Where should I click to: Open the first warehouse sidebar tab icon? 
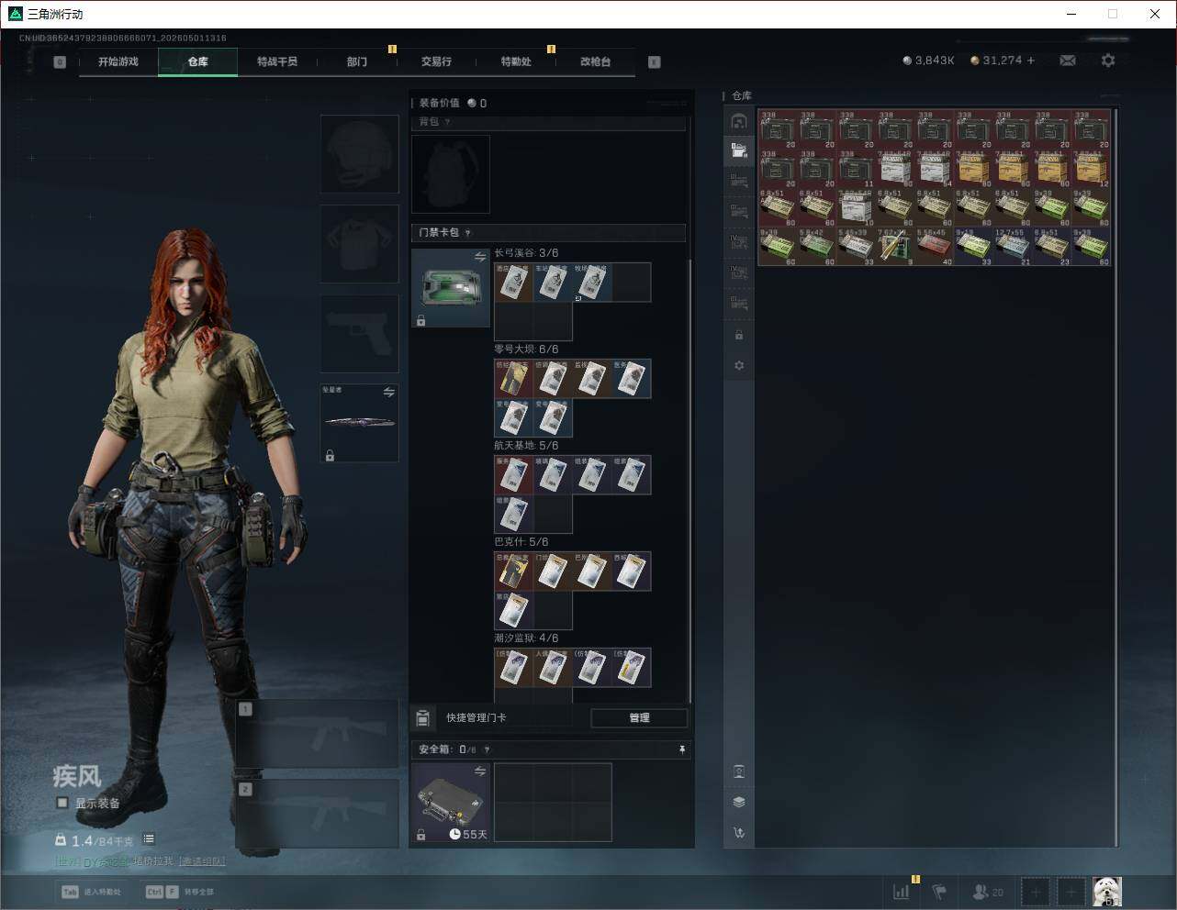[x=739, y=121]
